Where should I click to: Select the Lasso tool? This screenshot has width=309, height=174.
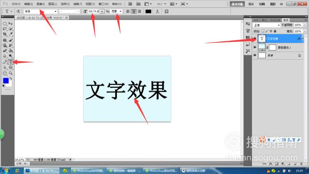(x=5, y=29)
